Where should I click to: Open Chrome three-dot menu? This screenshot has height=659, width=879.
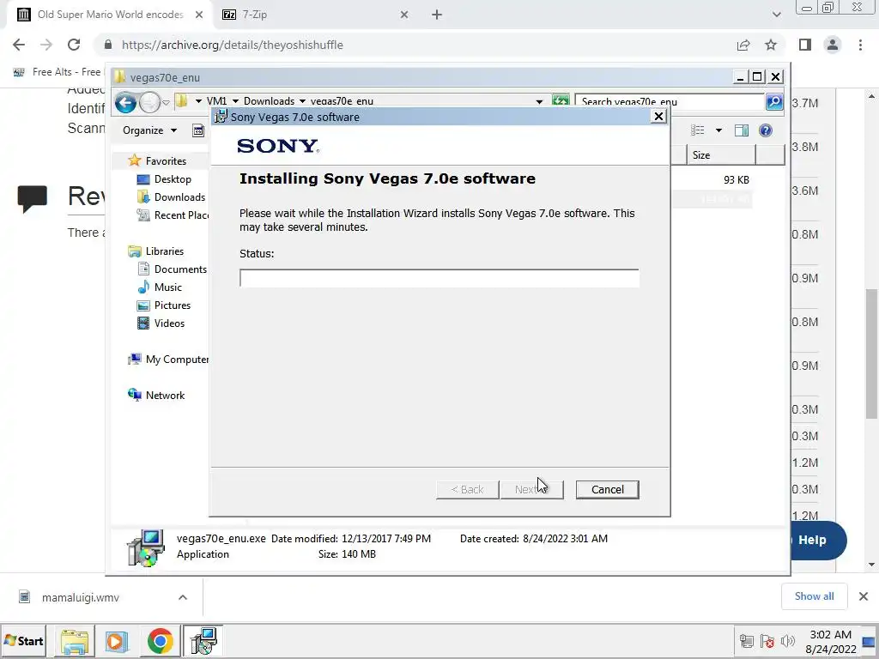click(x=860, y=45)
